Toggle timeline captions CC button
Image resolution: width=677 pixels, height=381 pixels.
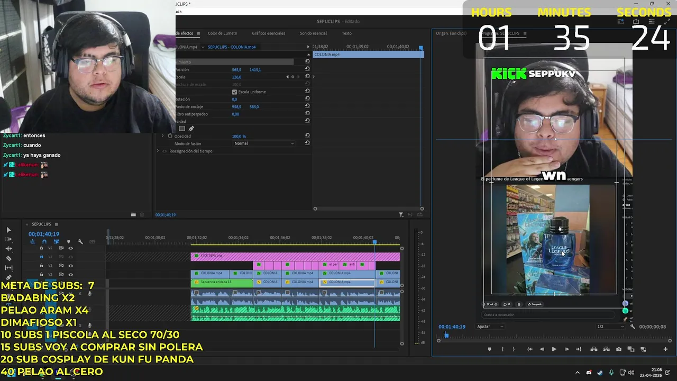93,242
